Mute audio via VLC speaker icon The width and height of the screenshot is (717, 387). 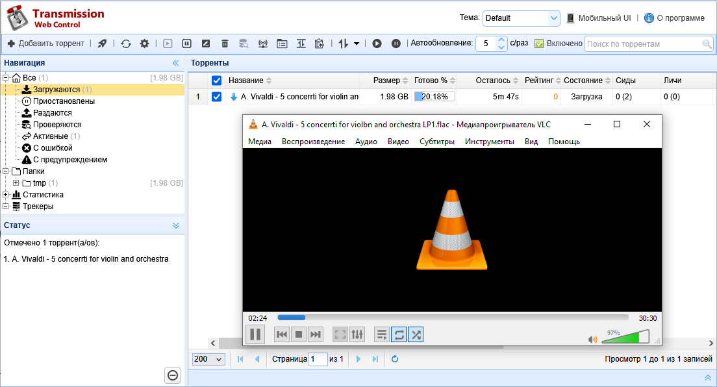coord(592,339)
